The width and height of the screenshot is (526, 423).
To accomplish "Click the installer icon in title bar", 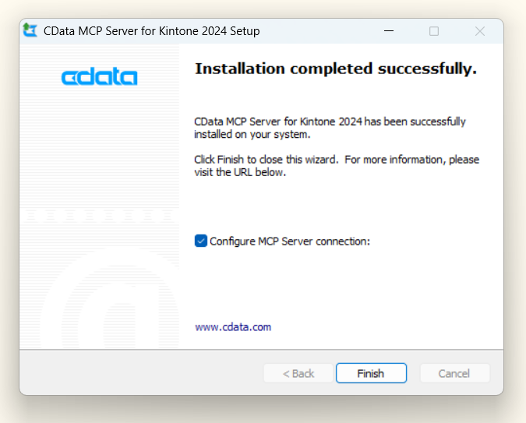I will pyautogui.click(x=30, y=30).
